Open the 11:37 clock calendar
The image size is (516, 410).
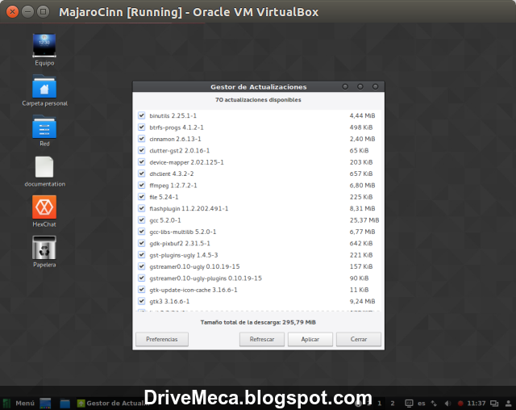tap(476, 404)
